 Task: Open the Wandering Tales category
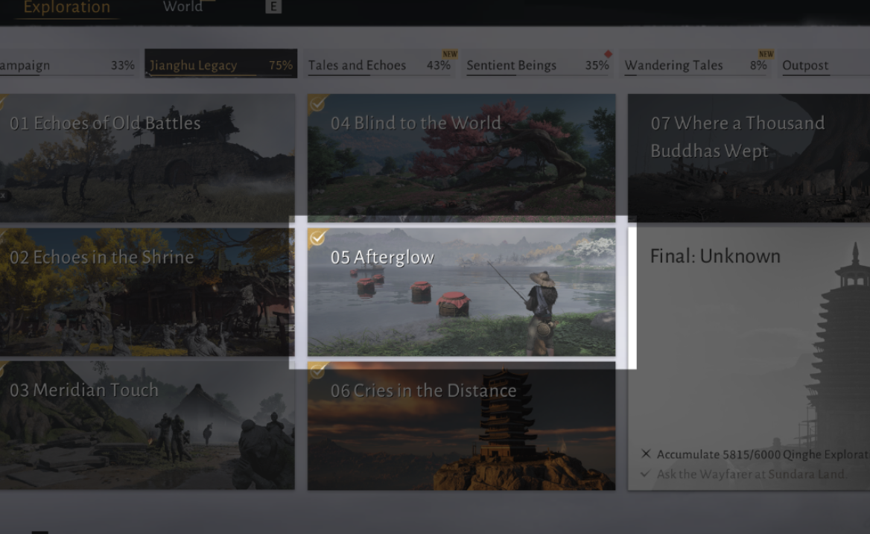[x=696, y=65]
